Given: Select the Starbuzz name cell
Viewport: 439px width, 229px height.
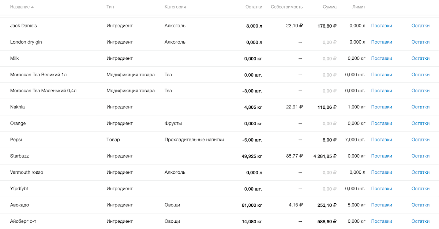Looking at the screenshot, I should pos(19,156).
